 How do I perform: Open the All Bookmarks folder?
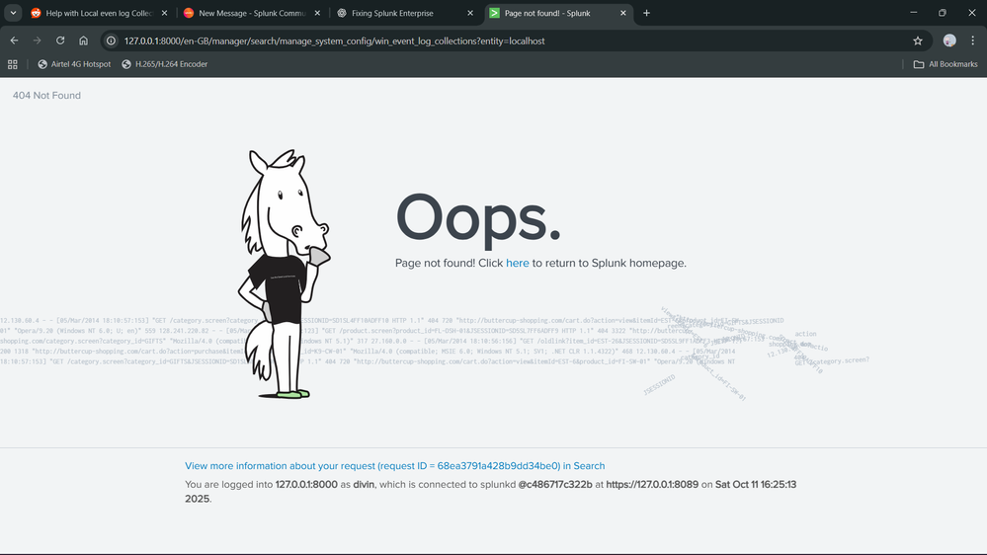946,64
